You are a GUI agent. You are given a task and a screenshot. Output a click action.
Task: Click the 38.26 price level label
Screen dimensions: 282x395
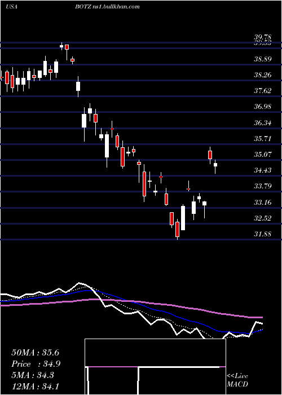pyautogui.click(x=263, y=75)
